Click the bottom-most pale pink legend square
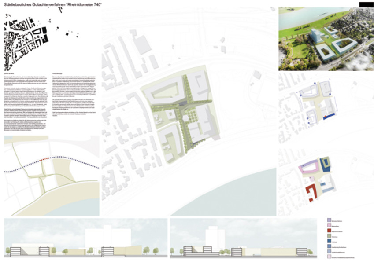 coord(330,256)
